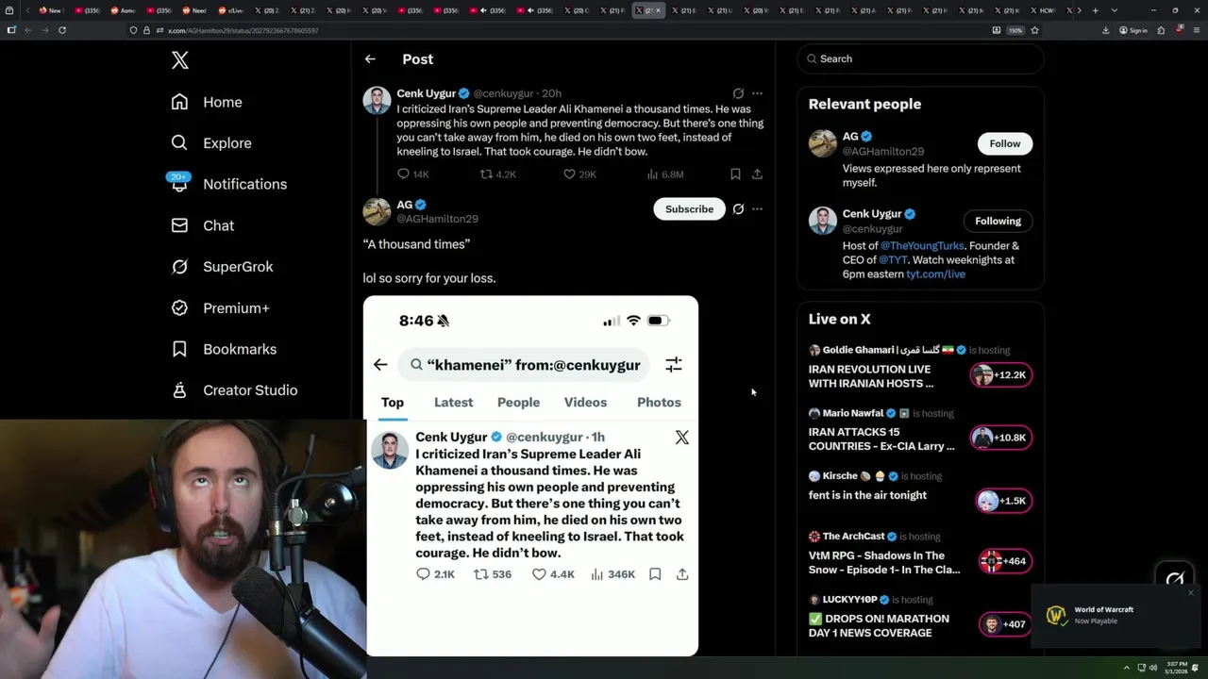Open the taskbar clock showing 3:07 PM
Image resolution: width=1208 pixels, height=679 pixels.
tap(1178, 668)
